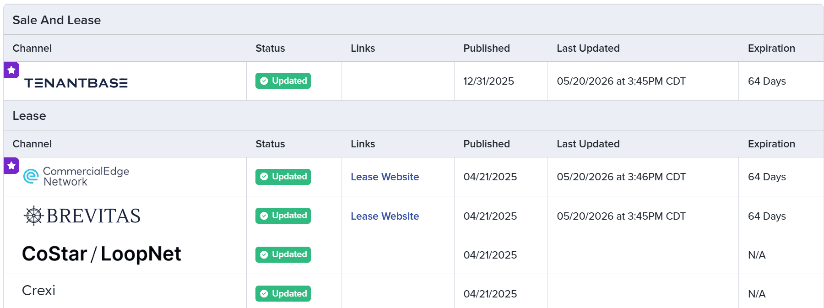Open the CoStar / LoopNet channel logo

(102, 254)
